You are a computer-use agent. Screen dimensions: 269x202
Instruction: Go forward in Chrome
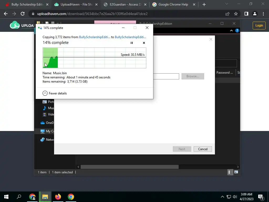pyautogui.click(x=14, y=14)
